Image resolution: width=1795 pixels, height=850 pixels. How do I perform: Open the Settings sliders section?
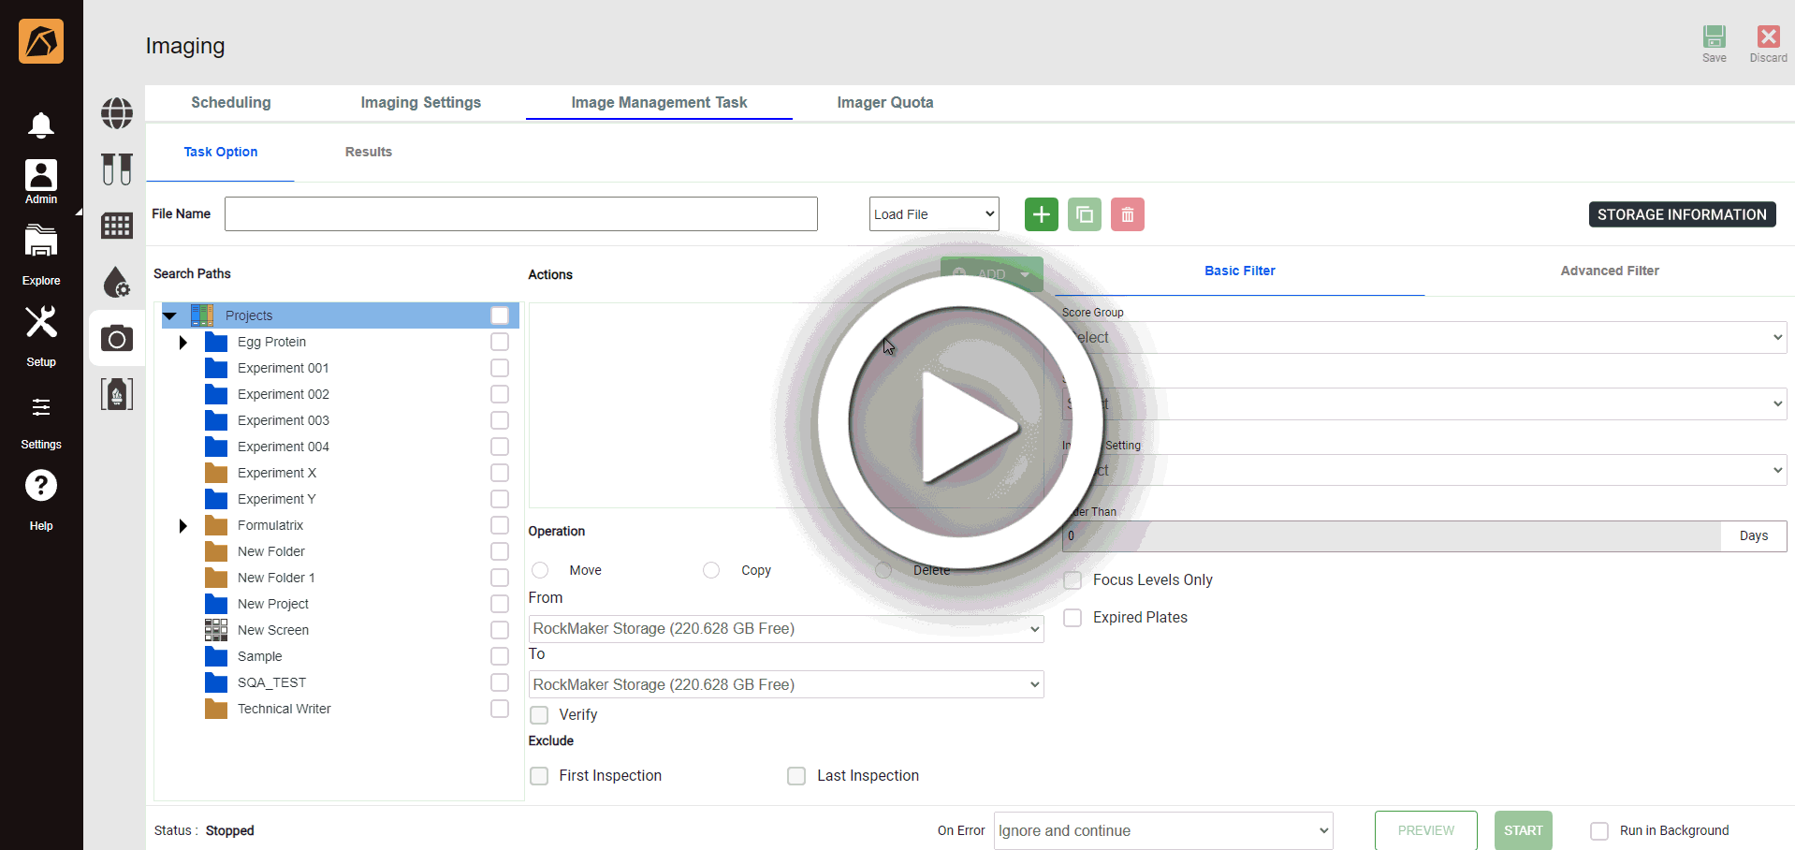(41, 421)
